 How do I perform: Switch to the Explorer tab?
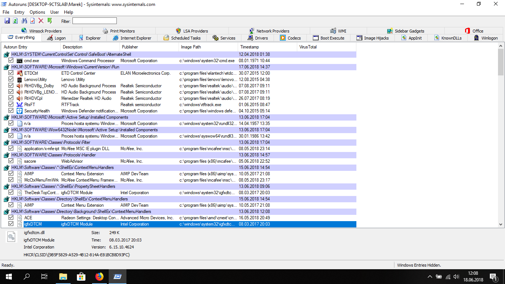(x=90, y=38)
